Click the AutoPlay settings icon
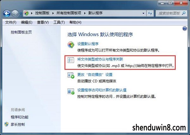 point(71,75)
